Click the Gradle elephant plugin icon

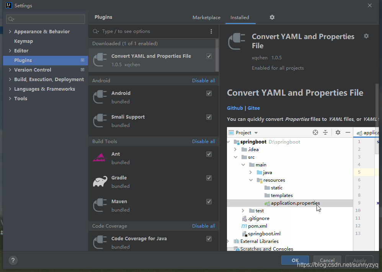pyautogui.click(x=100, y=182)
